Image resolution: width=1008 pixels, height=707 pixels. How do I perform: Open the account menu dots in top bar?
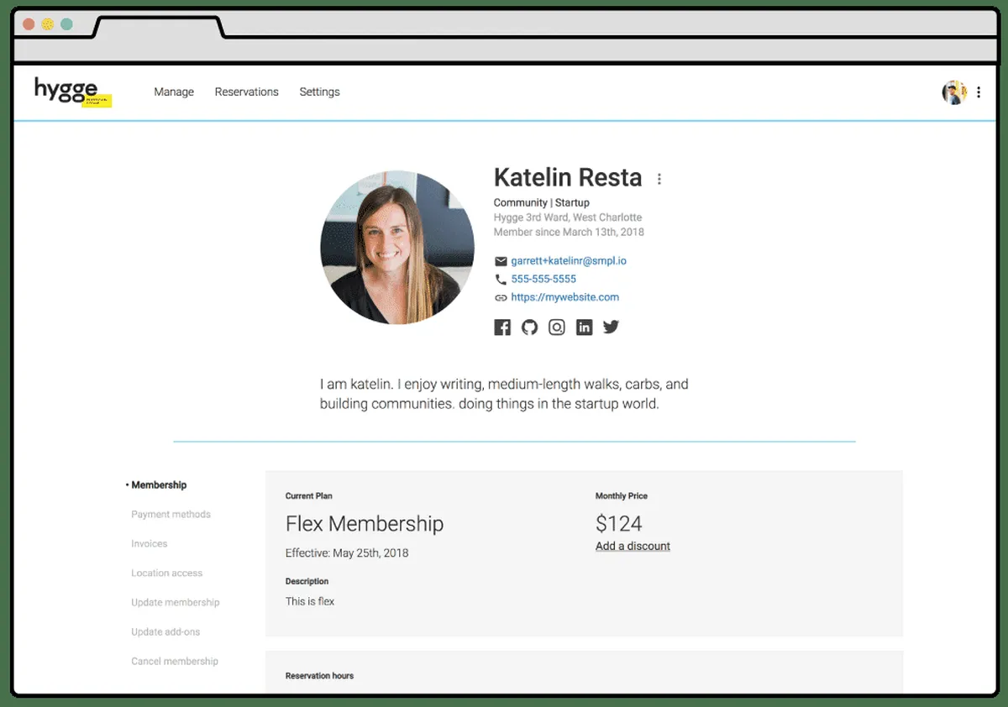(x=979, y=92)
